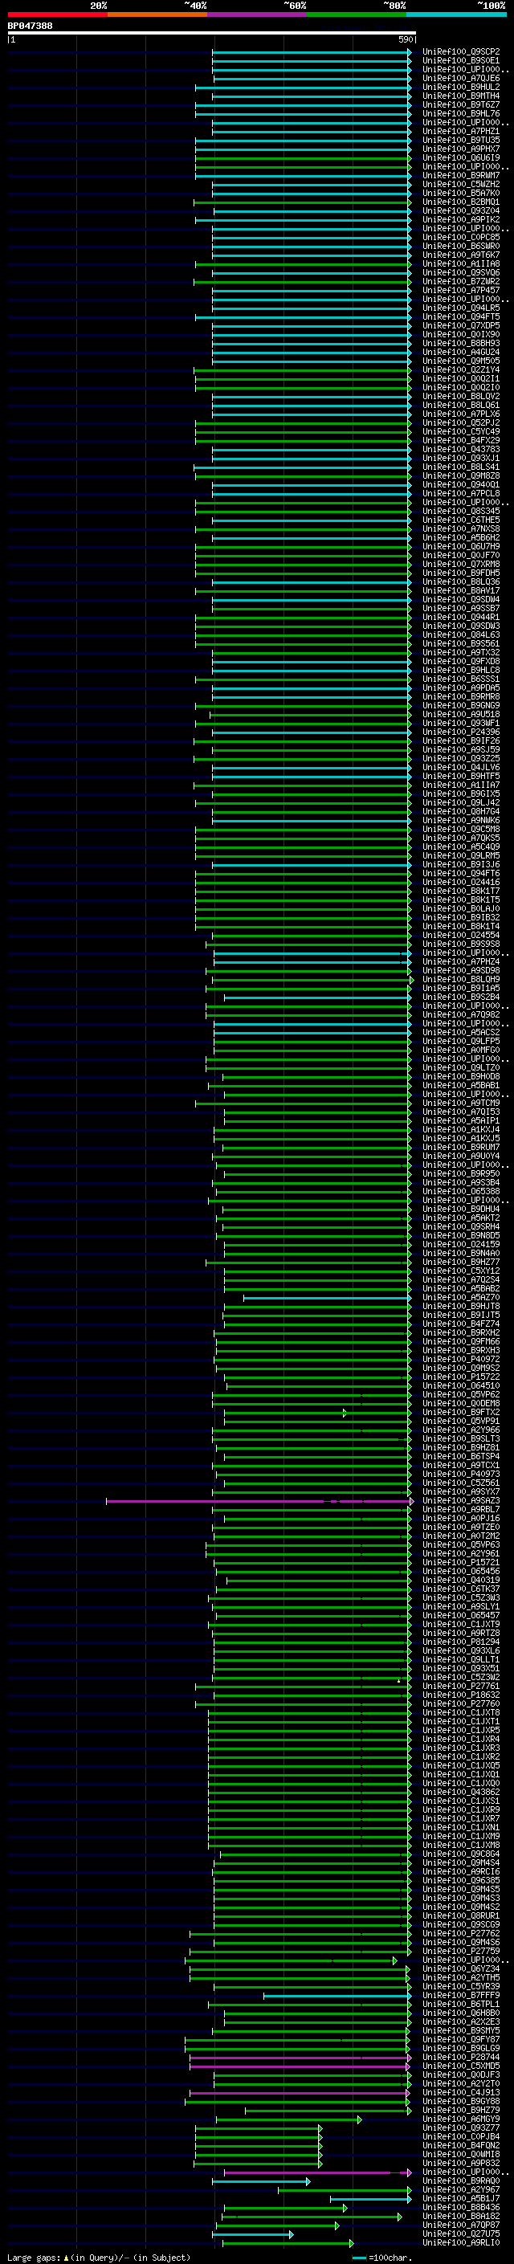Image resolution: width=514 pixels, height=2264 pixels.
Task: Click the green ~80% identity legend segment
Action: coord(357,14)
